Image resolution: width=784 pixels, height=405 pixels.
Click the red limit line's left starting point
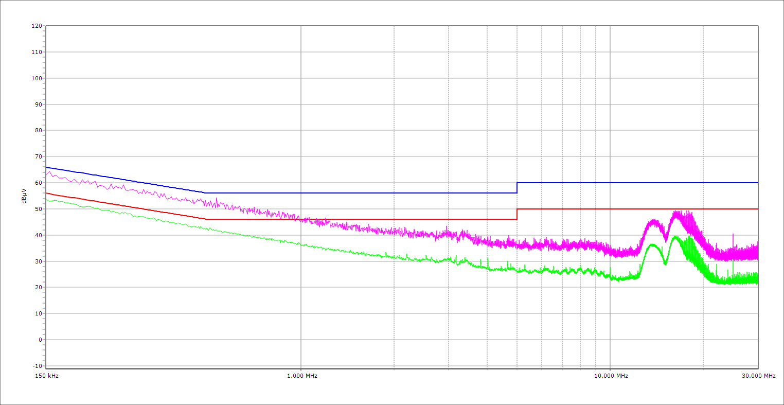click(46, 193)
